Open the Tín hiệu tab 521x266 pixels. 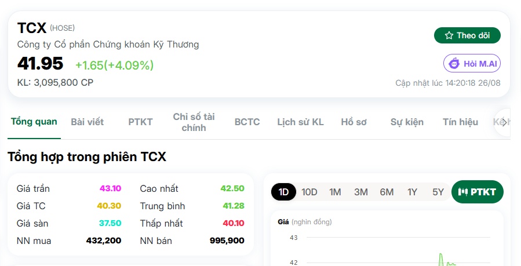(x=461, y=122)
